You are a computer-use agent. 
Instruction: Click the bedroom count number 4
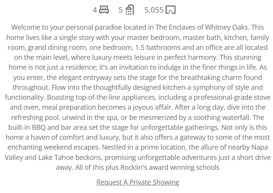95,10
